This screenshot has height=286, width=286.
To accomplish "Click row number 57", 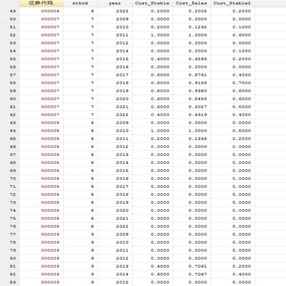I will tap(12, 75).
